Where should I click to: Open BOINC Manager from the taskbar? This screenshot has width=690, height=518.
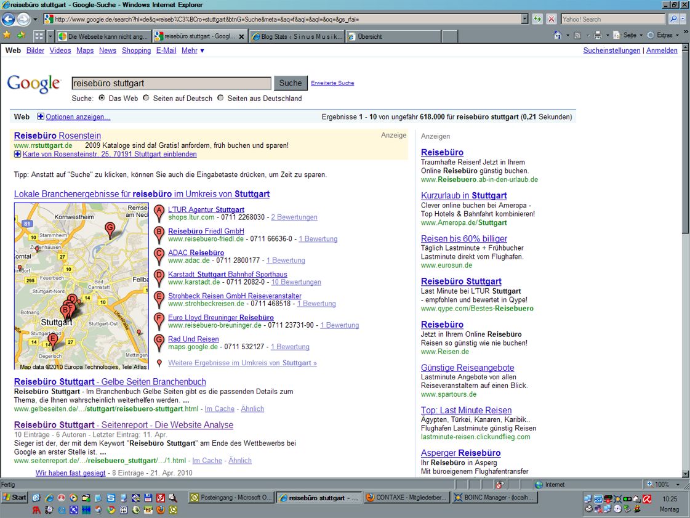[494, 498]
